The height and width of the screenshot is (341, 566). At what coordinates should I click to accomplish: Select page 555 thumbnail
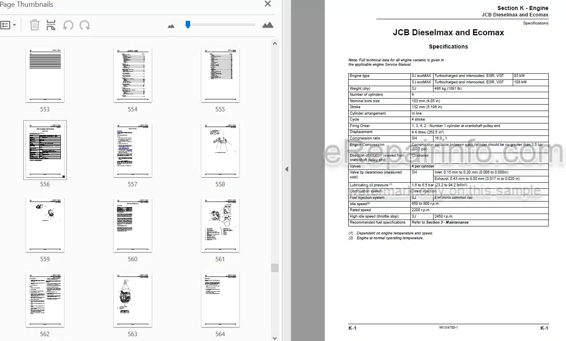pyautogui.click(x=220, y=75)
